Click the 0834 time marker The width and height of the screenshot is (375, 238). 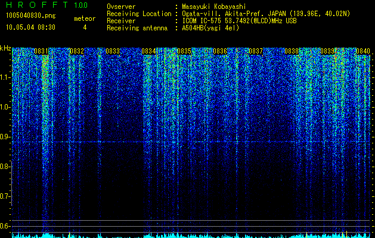pos(148,51)
